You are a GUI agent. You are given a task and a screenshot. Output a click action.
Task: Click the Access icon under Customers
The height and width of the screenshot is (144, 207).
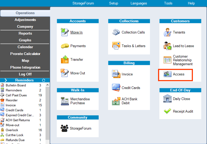(x=167, y=74)
